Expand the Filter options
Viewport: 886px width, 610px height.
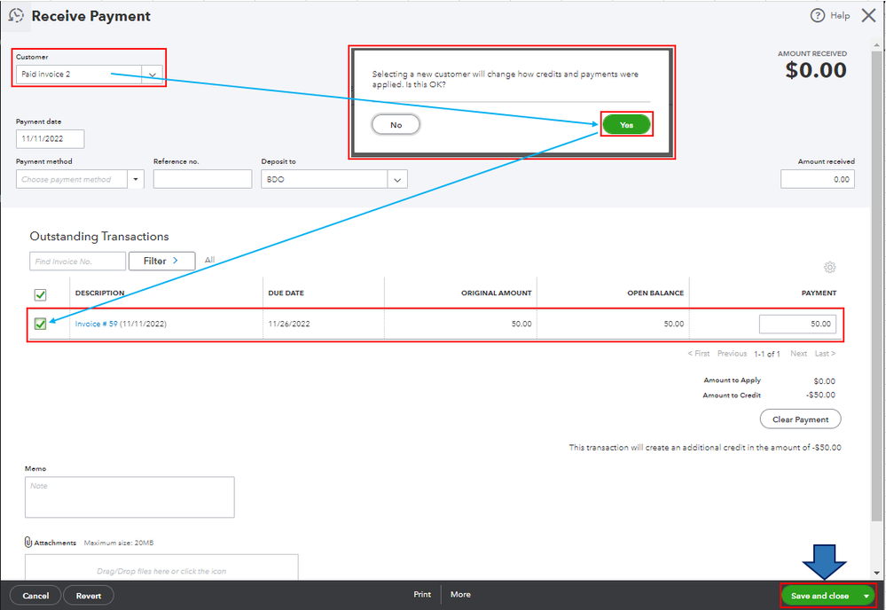coord(161,261)
